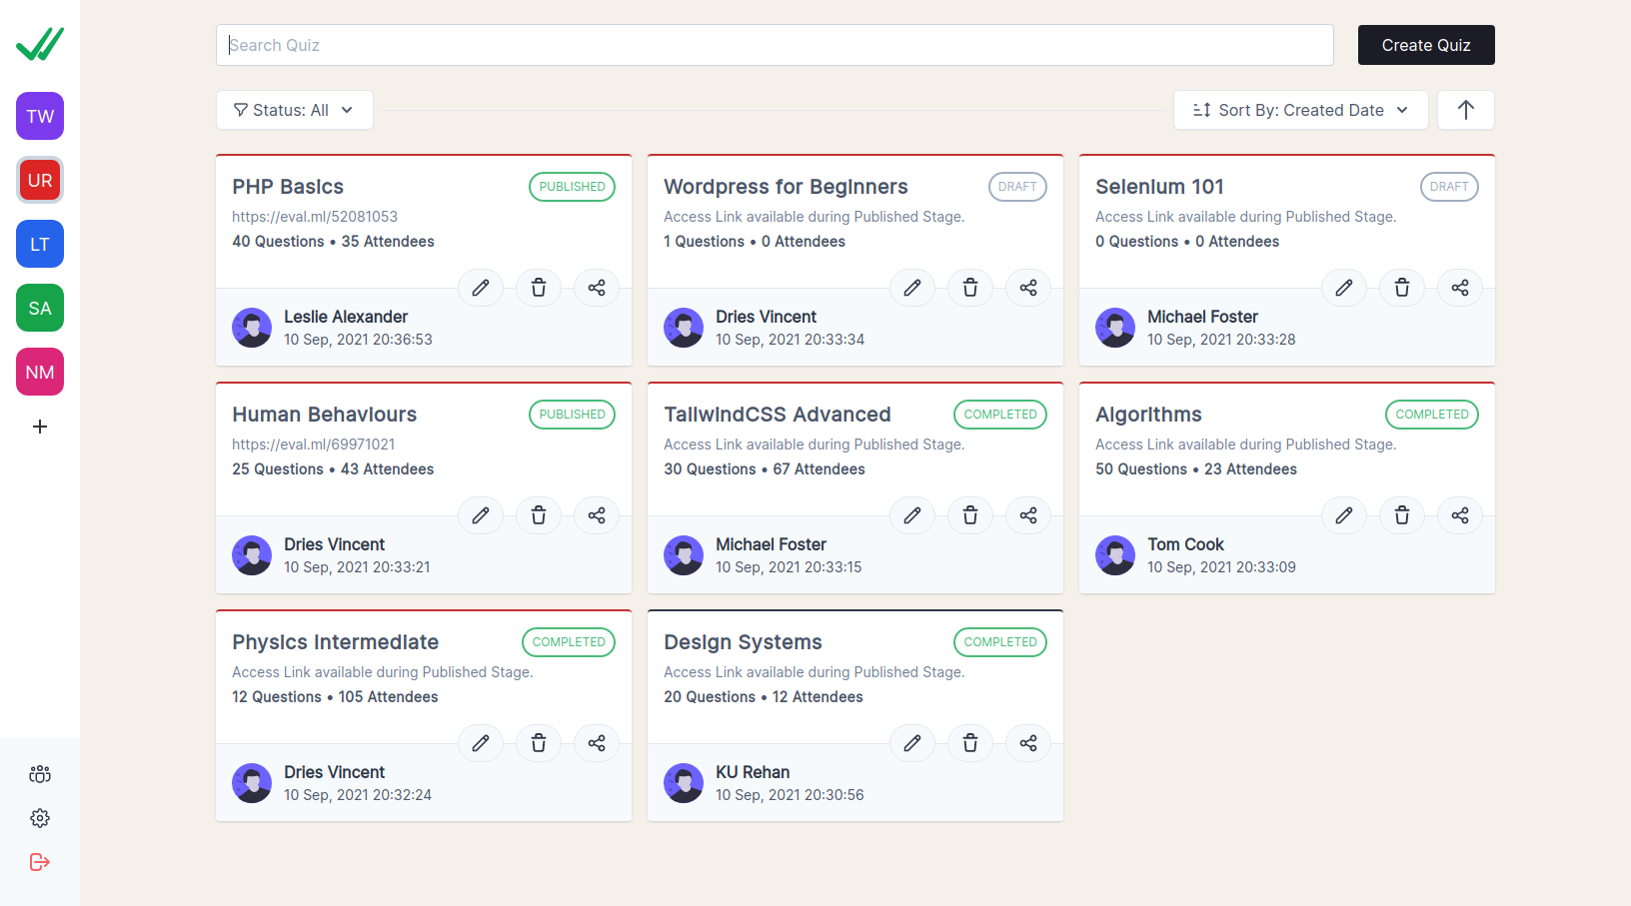Open the edit pencil icon on PHP Basics quiz
This screenshot has height=906, width=1631.
[x=481, y=288]
